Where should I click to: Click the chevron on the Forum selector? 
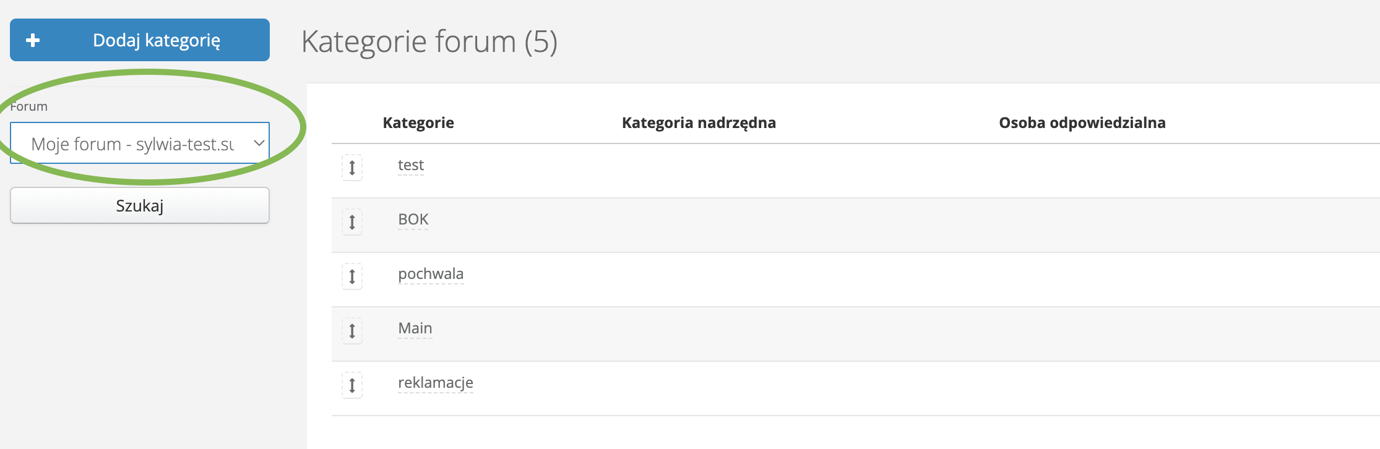coord(259,143)
